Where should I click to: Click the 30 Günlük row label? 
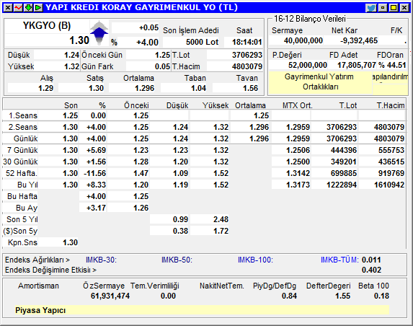click(21, 162)
